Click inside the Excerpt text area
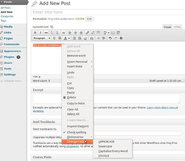The height and width of the screenshot is (161, 185). (106, 99)
